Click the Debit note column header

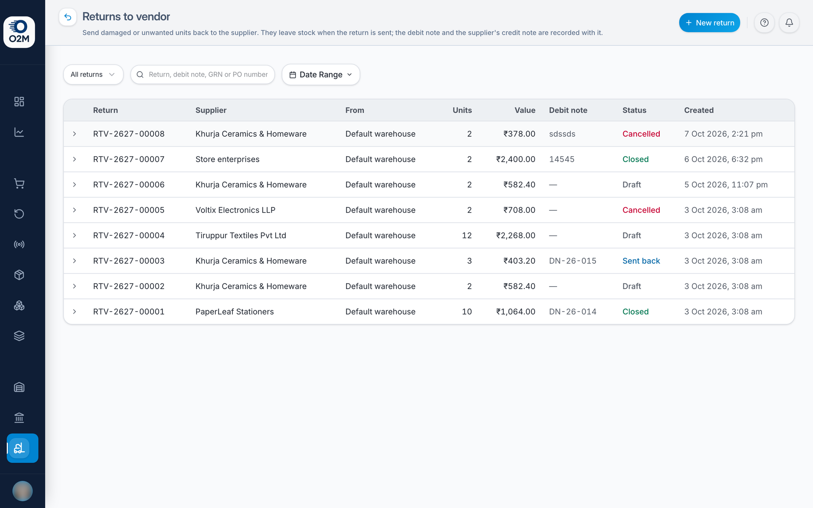pyautogui.click(x=568, y=110)
